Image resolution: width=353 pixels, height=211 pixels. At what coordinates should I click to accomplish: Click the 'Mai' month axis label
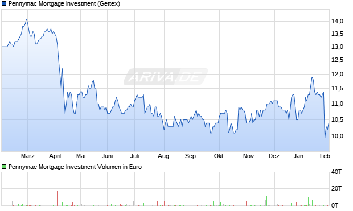pyautogui.click(x=81, y=156)
